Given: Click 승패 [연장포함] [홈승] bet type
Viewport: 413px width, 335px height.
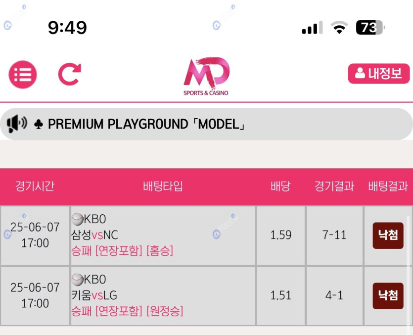Looking at the screenshot, I should pos(122,251).
